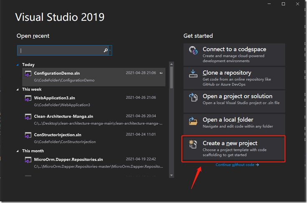Click the path G:\CodeFolder\WebApplication3
Screen dimensions: 307x203
(62, 105)
